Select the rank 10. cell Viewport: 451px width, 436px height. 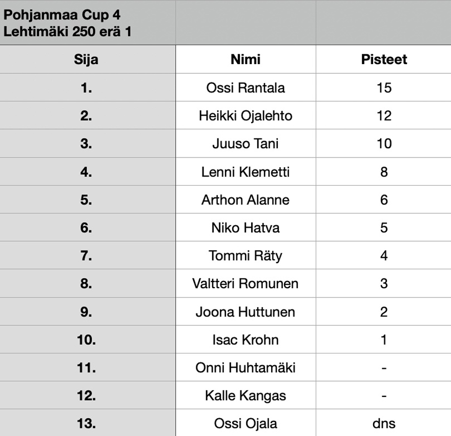tap(88, 340)
